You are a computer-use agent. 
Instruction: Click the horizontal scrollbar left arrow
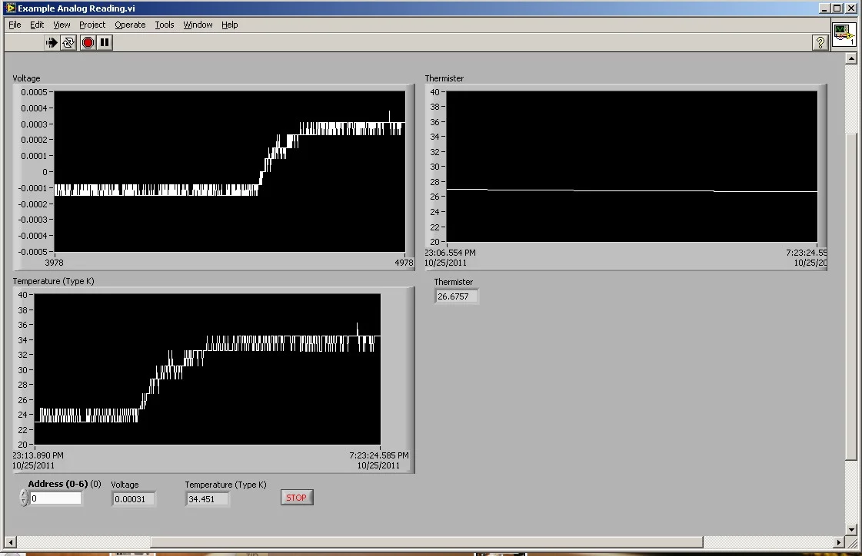click(11, 542)
